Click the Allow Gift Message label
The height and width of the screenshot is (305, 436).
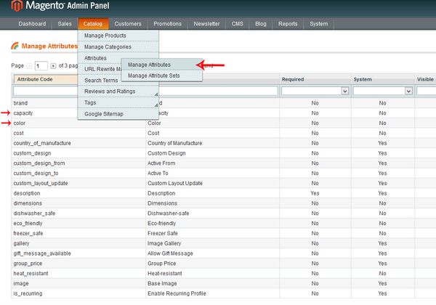(x=170, y=253)
